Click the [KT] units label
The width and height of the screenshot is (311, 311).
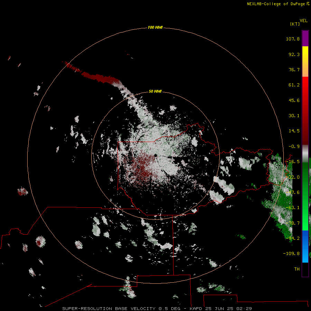(295, 24)
